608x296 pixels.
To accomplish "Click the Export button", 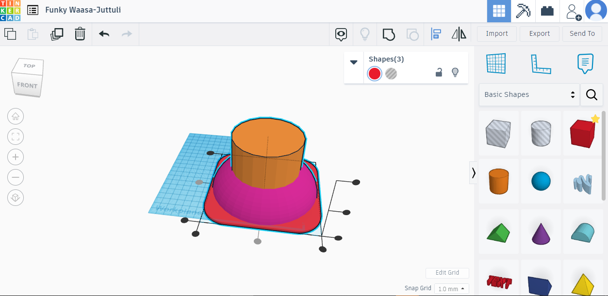I will [x=540, y=33].
